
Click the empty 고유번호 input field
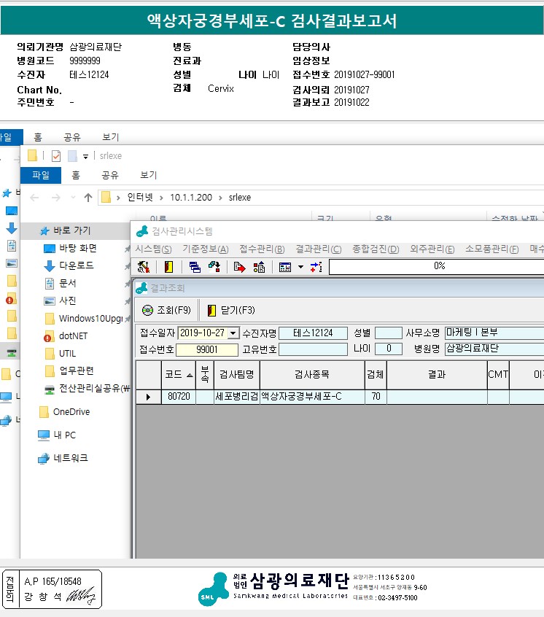[313, 349]
